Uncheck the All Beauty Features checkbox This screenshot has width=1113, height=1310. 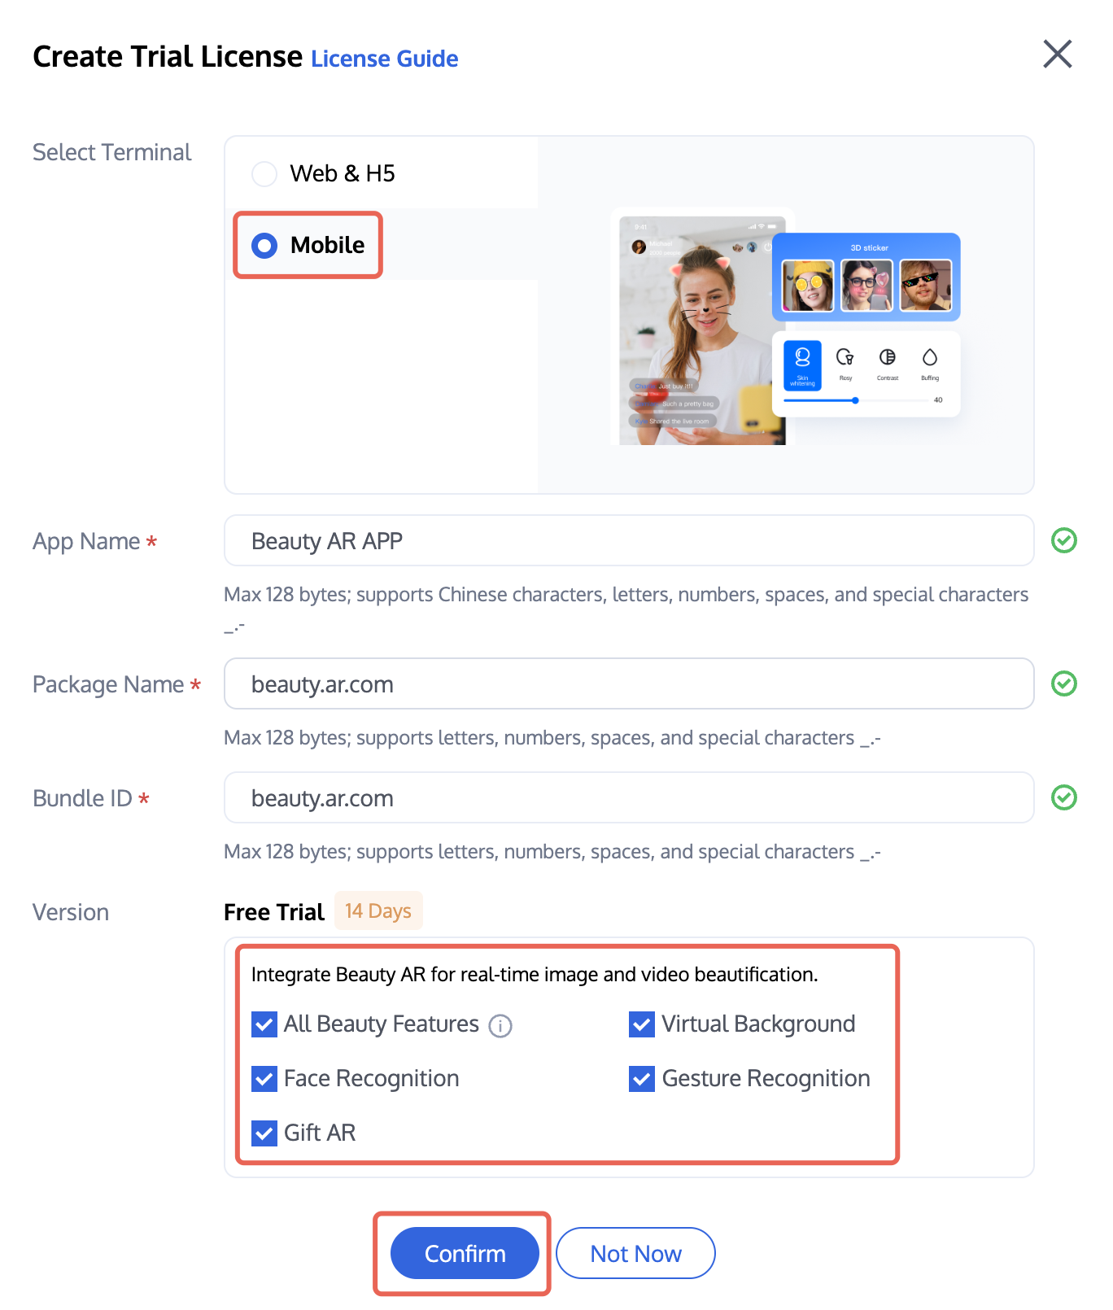click(264, 1024)
